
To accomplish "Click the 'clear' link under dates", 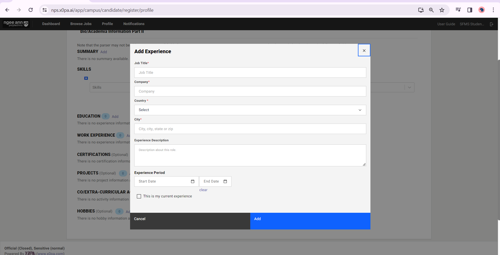I will [x=203, y=190].
